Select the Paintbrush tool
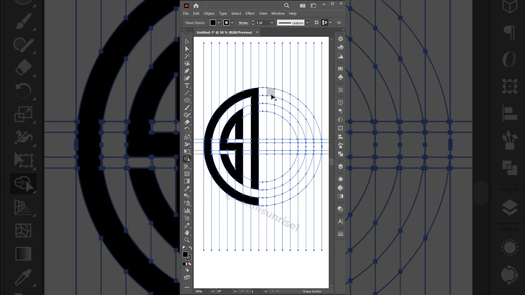Viewport: 525px width, 295px height. pyautogui.click(x=187, y=108)
